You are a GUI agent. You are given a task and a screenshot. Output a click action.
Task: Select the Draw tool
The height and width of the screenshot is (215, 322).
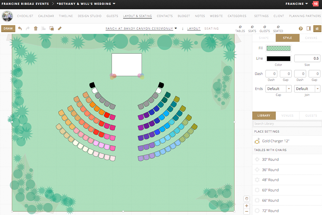[8, 28]
